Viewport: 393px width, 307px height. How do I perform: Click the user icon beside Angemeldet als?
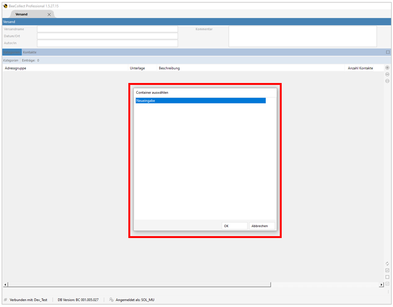coord(111,299)
